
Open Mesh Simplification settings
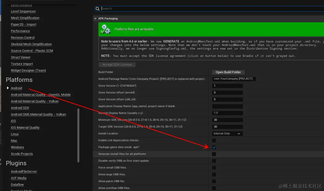25,18
